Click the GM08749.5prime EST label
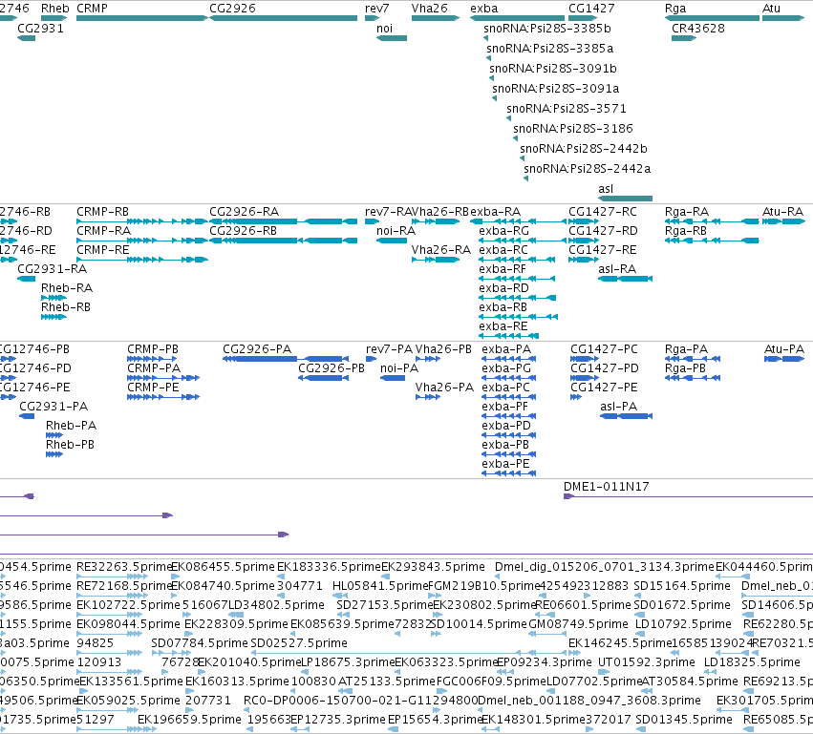The width and height of the screenshot is (813, 734). (578, 624)
